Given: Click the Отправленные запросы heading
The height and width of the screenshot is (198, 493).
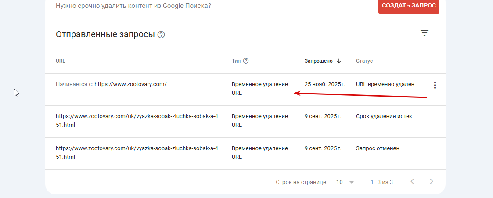Looking at the screenshot, I should click(105, 35).
